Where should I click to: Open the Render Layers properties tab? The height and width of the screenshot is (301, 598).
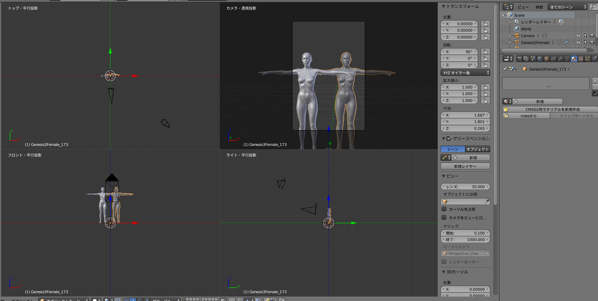pos(526,59)
